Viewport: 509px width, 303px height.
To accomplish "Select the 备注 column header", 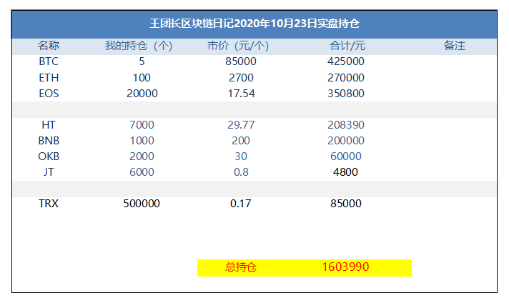I will click(x=455, y=46).
